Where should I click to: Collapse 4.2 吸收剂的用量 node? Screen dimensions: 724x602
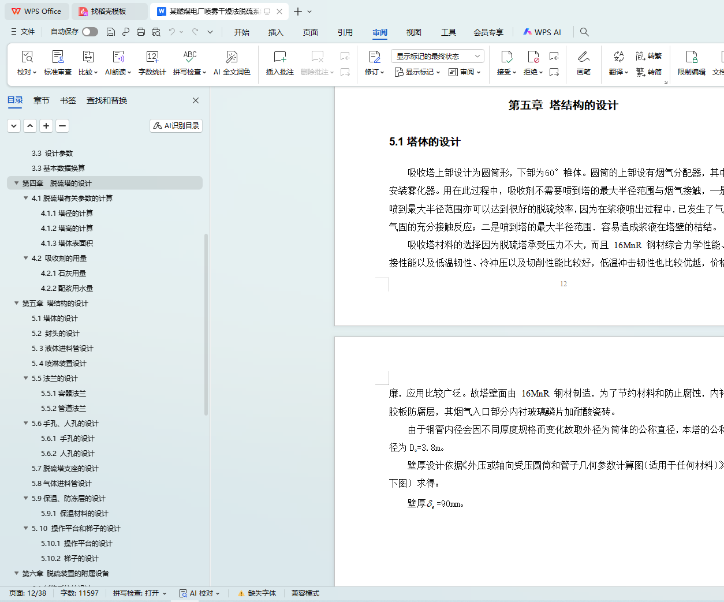(25, 258)
